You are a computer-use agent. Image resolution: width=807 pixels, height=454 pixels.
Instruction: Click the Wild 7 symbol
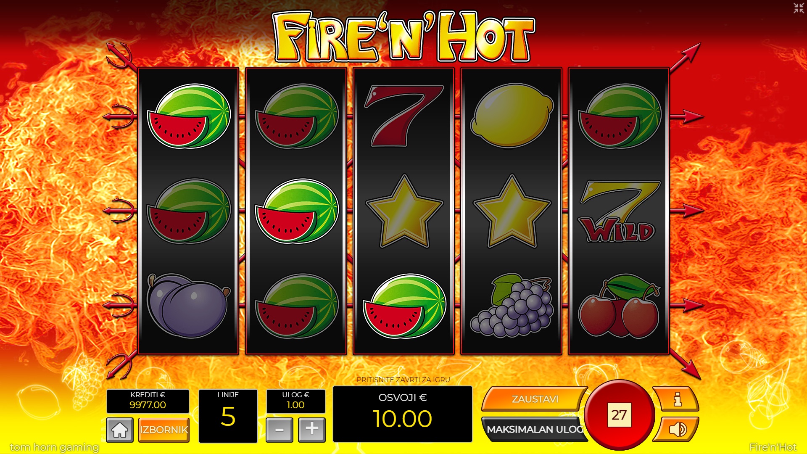pos(619,211)
